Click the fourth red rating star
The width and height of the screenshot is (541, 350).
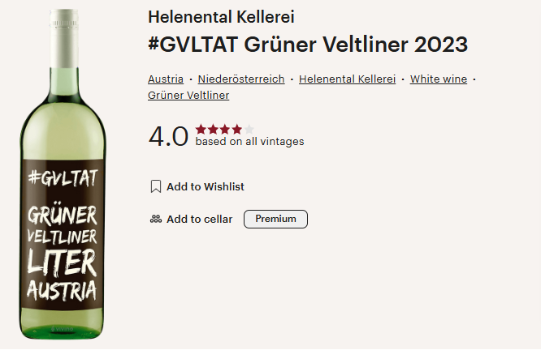pyautogui.click(x=236, y=130)
